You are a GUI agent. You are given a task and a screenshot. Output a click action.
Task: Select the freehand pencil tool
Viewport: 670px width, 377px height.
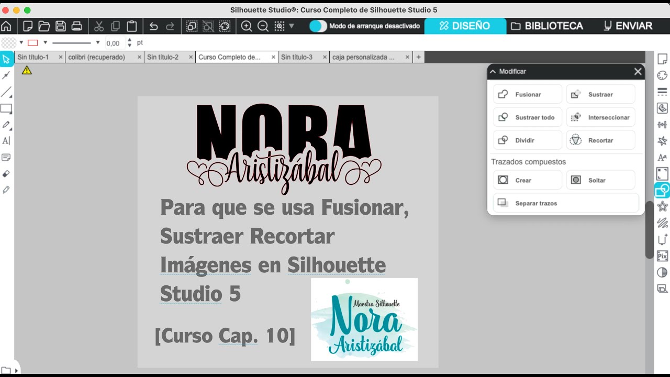[x=6, y=125]
